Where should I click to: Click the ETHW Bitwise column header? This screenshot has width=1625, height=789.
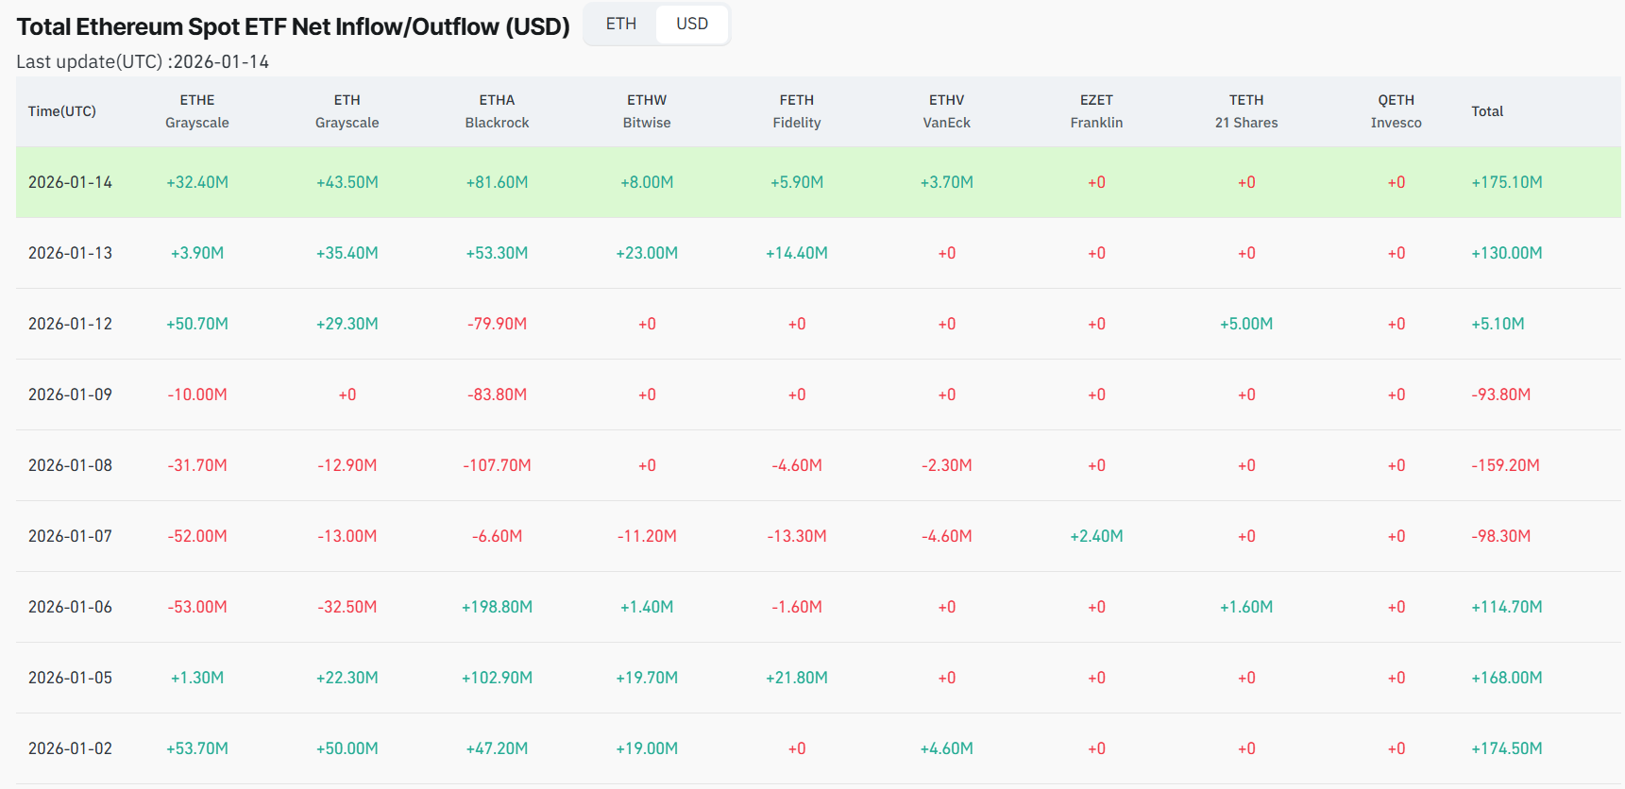click(x=647, y=111)
